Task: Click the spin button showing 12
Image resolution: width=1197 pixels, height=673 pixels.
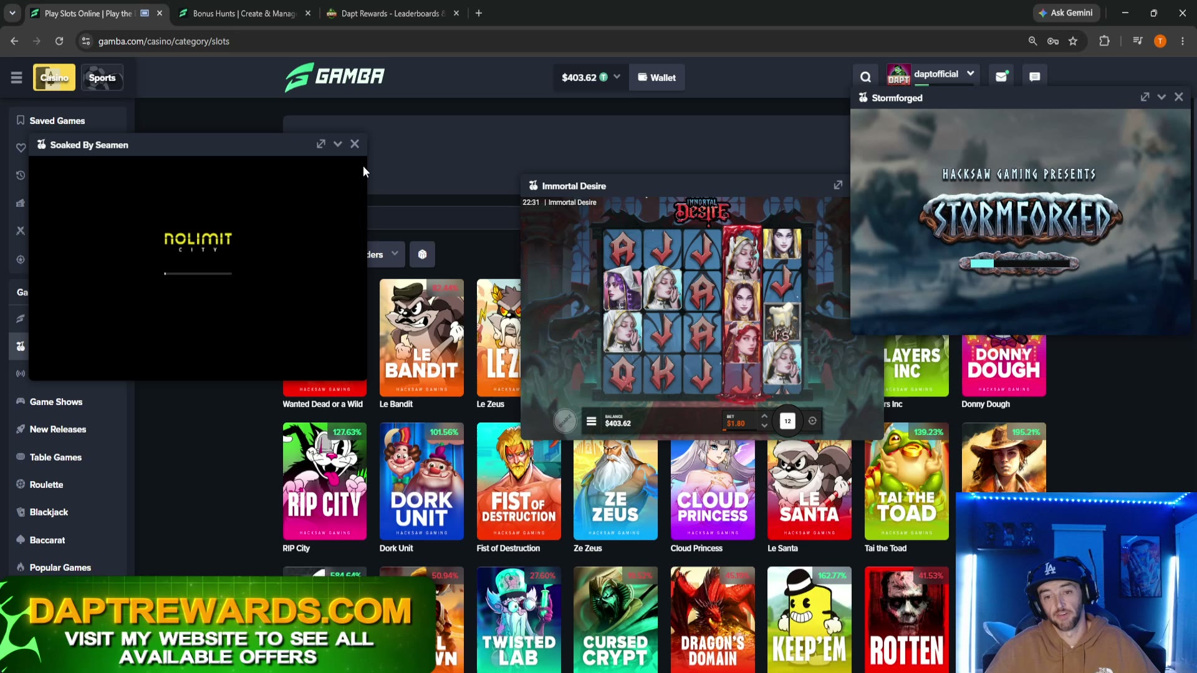Action: point(788,421)
